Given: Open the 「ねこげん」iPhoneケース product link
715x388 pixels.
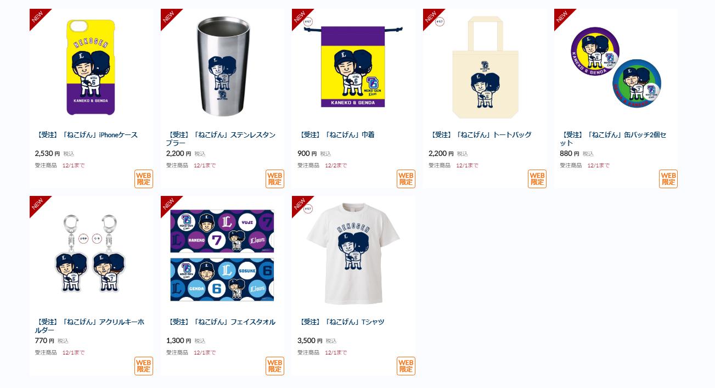Looking at the screenshot, I should [x=86, y=134].
